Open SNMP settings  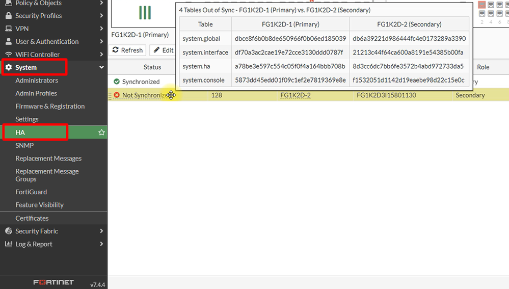point(24,145)
